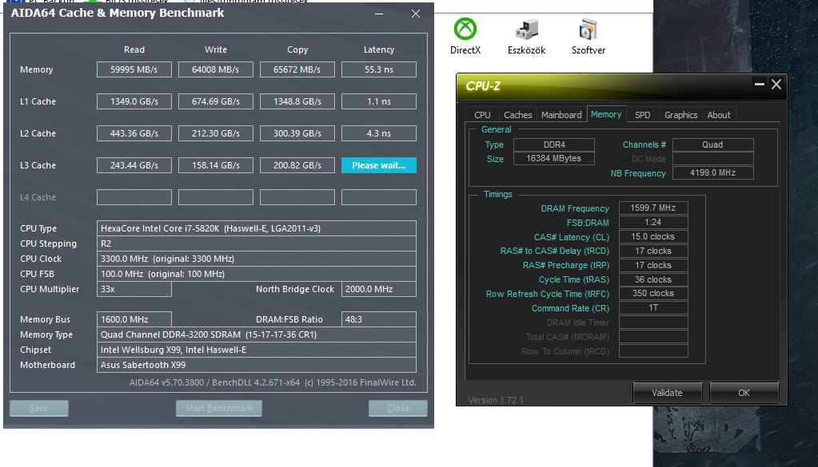
Task: Open the Eszközök tools icon
Action: point(526,36)
